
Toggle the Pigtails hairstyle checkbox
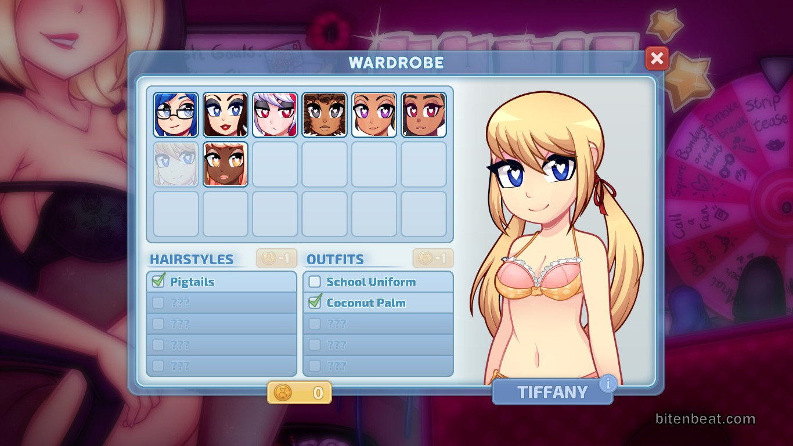point(158,282)
